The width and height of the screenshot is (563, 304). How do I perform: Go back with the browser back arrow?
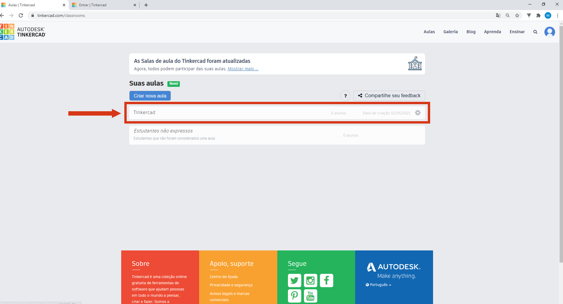(x=2, y=16)
